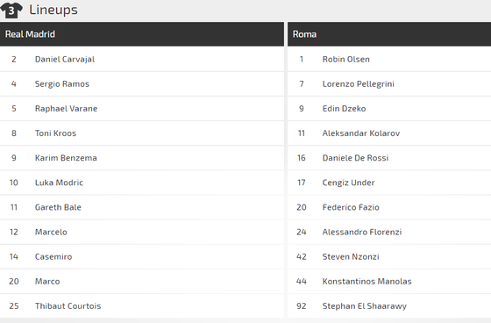Open Daniele De Rossi entry
Screen dimensions: 491x323
click(355, 158)
